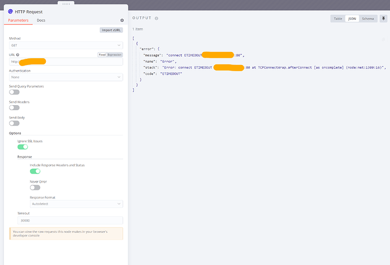Expand the Authentication dropdown
390x265 pixels.
point(66,77)
